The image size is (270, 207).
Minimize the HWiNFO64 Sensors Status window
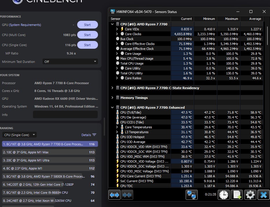click(x=238, y=12)
